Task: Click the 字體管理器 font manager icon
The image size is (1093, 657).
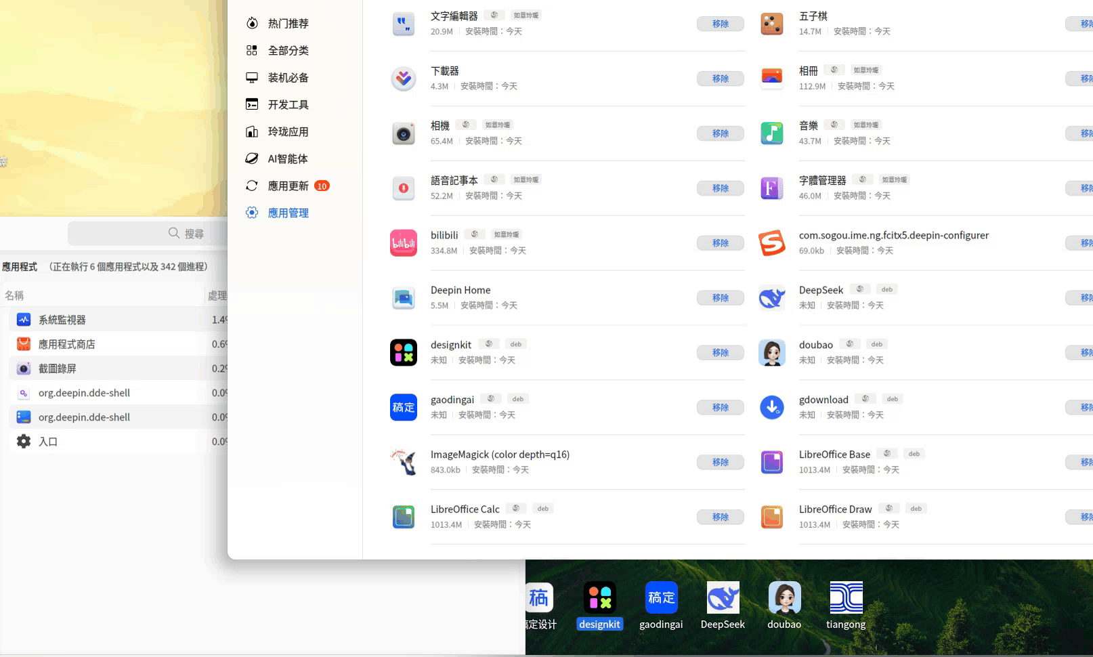Action: [772, 188]
